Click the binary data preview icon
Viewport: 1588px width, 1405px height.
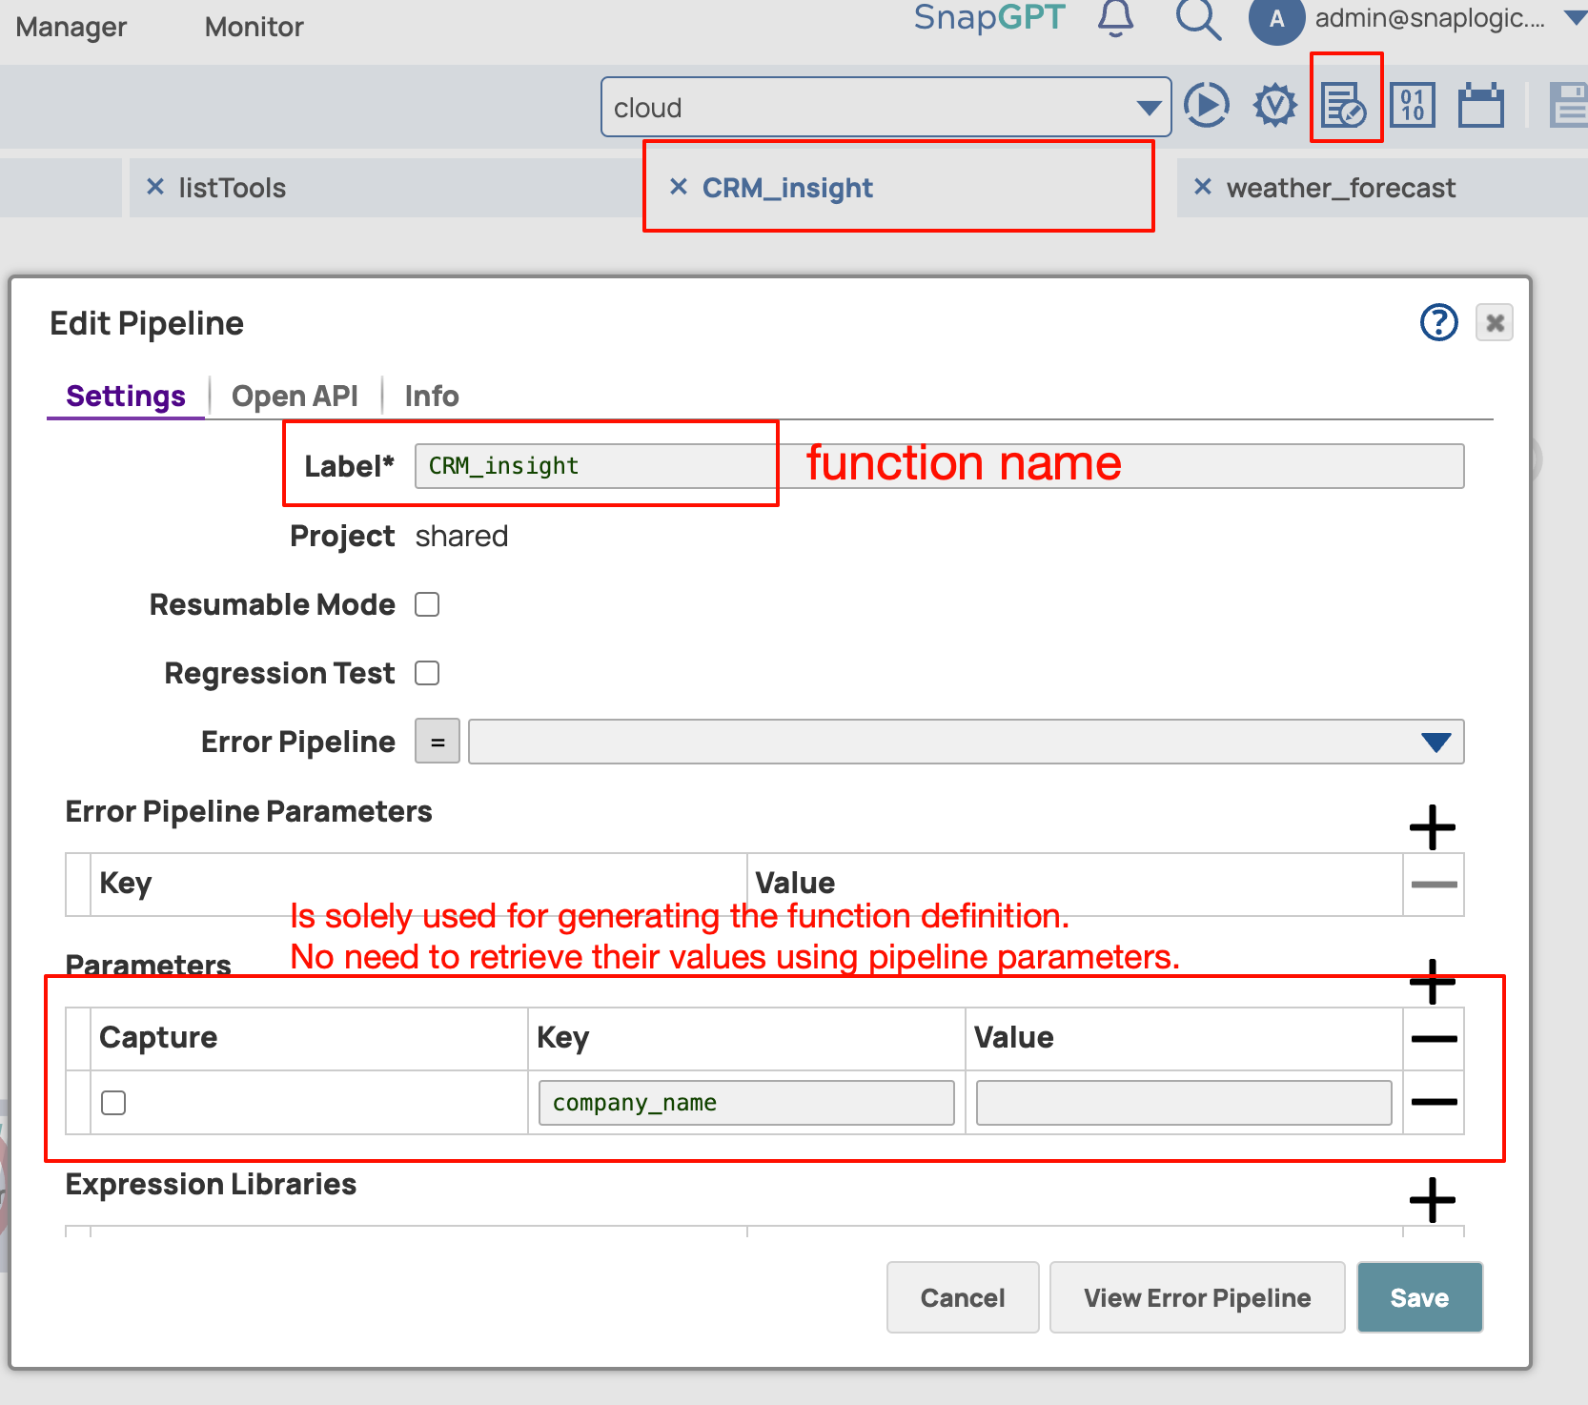[x=1412, y=105]
